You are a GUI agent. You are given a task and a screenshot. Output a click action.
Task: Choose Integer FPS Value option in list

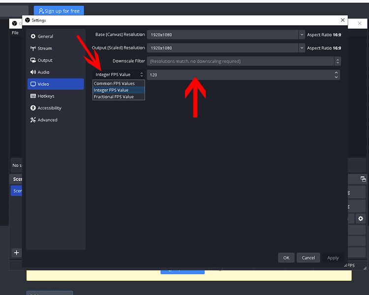click(x=119, y=90)
